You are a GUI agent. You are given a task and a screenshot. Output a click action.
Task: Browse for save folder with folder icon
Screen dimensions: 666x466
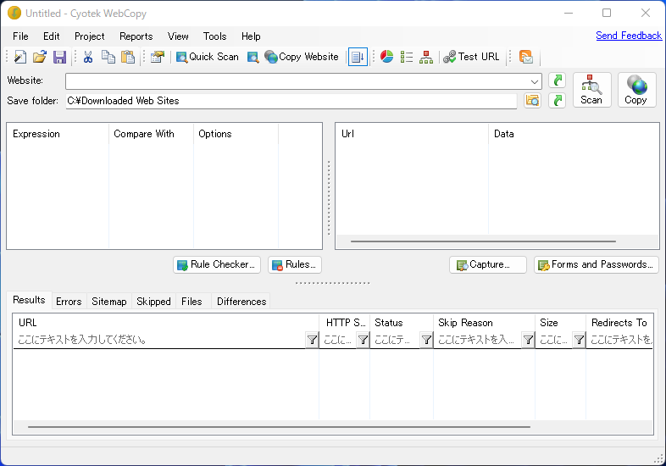point(532,100)
